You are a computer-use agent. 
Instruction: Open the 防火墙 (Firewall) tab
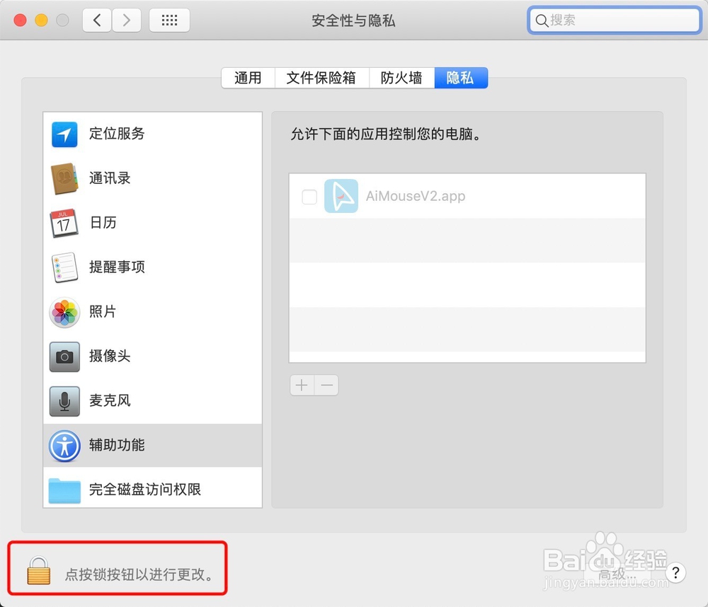[401, 78]
